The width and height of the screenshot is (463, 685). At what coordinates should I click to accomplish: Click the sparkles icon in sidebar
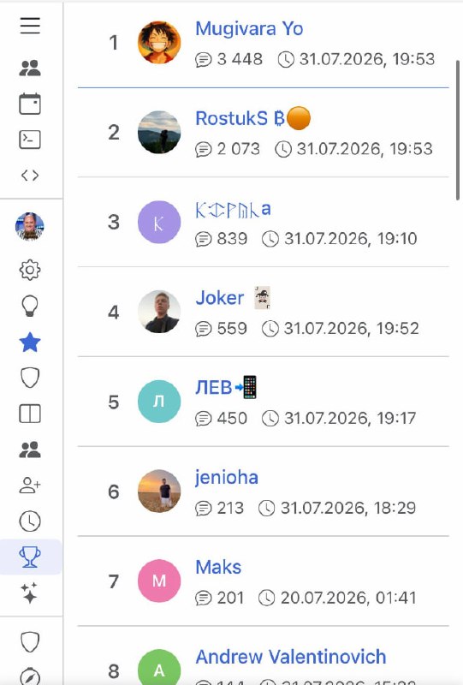(30, 593)
